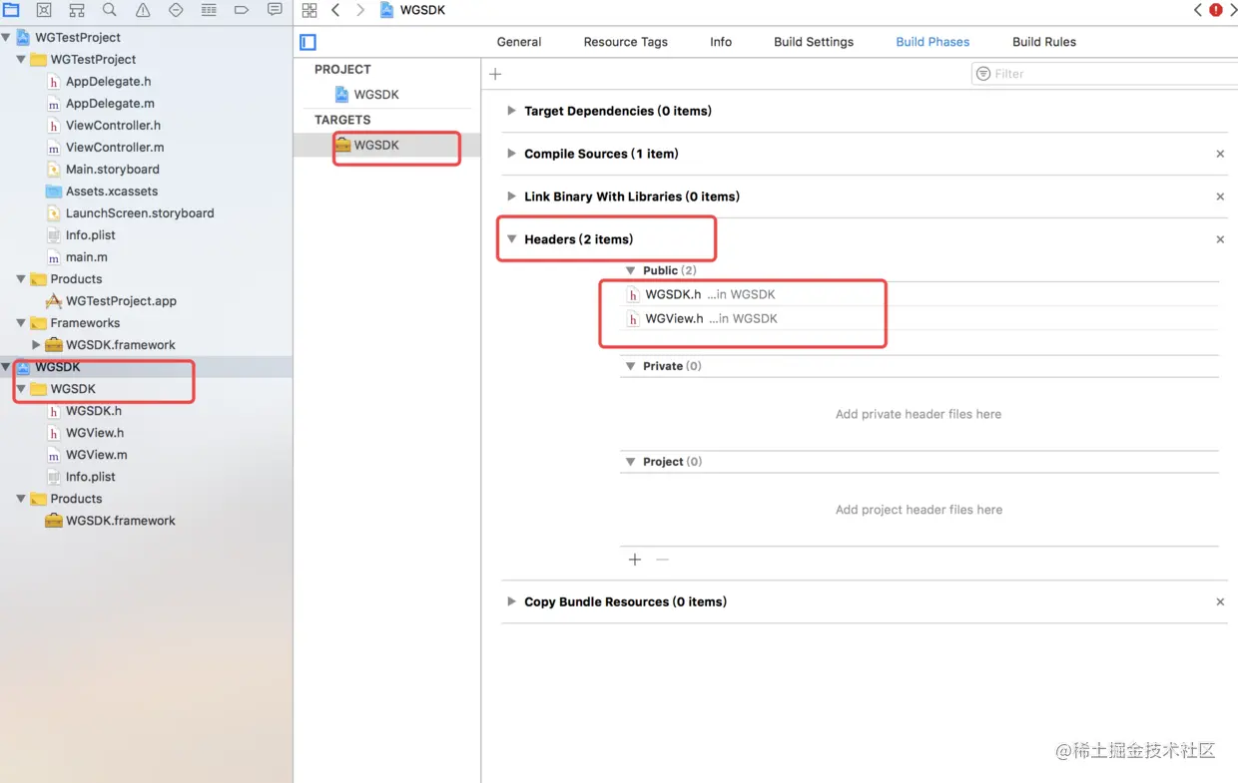Expand Link Binary With Libraries section
The width and height of the screenshot is (1238, 783).
point(511,196)
